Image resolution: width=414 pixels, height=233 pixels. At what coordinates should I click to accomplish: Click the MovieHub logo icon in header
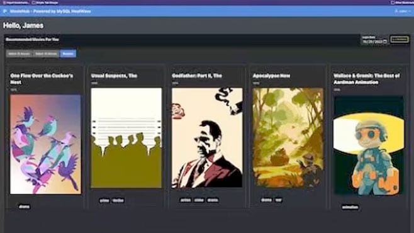click(5, 11)
